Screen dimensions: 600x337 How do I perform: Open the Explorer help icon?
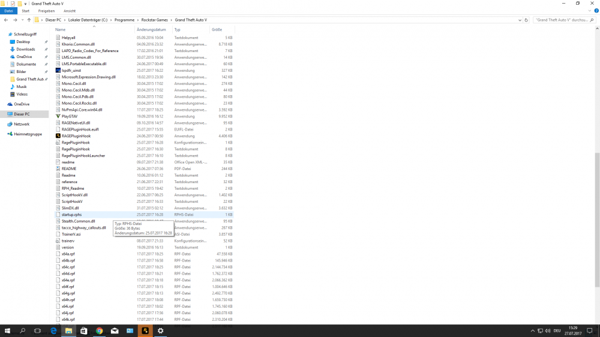coord(596,11)
